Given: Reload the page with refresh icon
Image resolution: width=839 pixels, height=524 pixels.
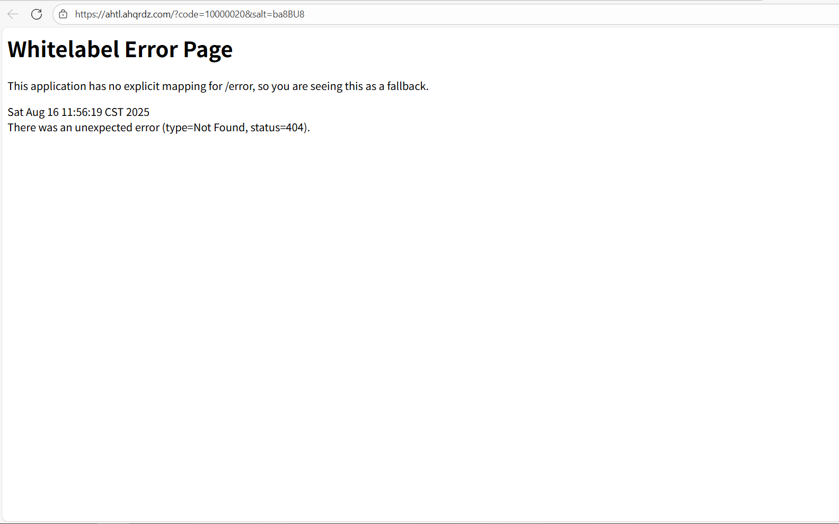Looking at the screenshot, I should tap(37, 14).
